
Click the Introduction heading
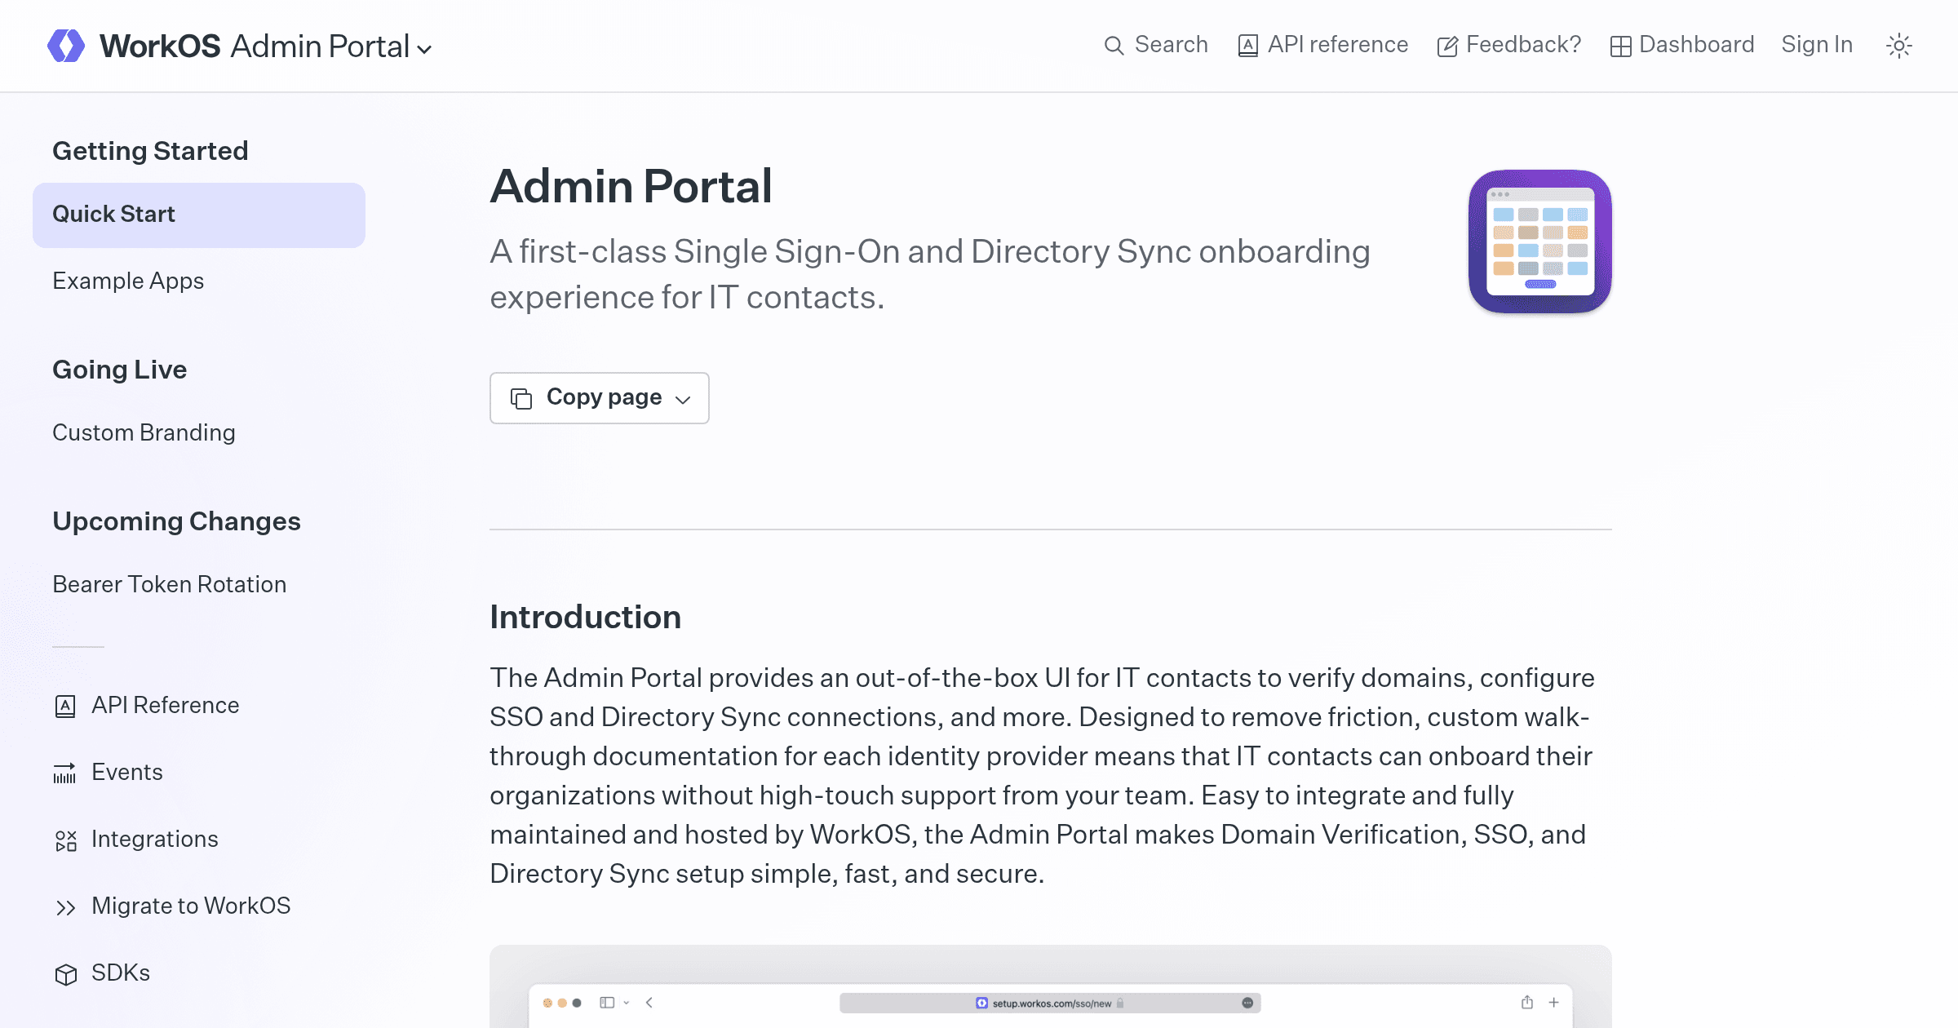pyautogui.click(x=585, y=617)
